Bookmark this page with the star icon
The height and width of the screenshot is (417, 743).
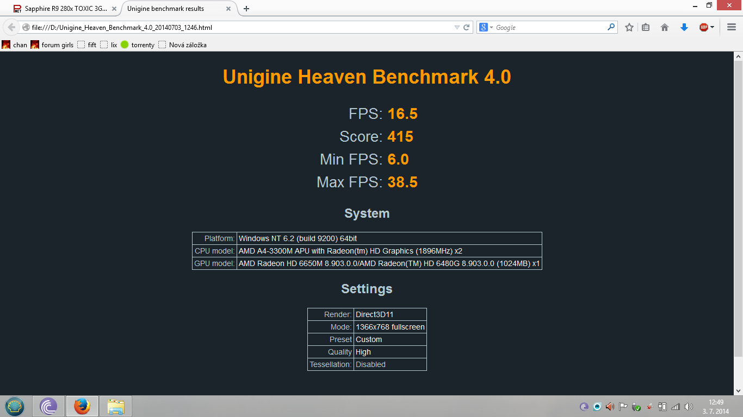629,27
